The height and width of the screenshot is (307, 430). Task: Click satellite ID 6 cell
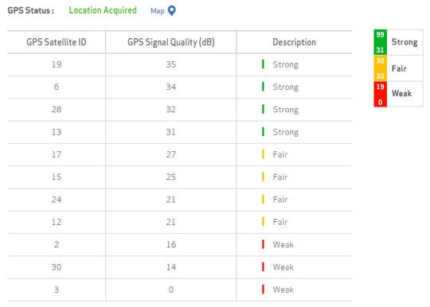(57, 87)
